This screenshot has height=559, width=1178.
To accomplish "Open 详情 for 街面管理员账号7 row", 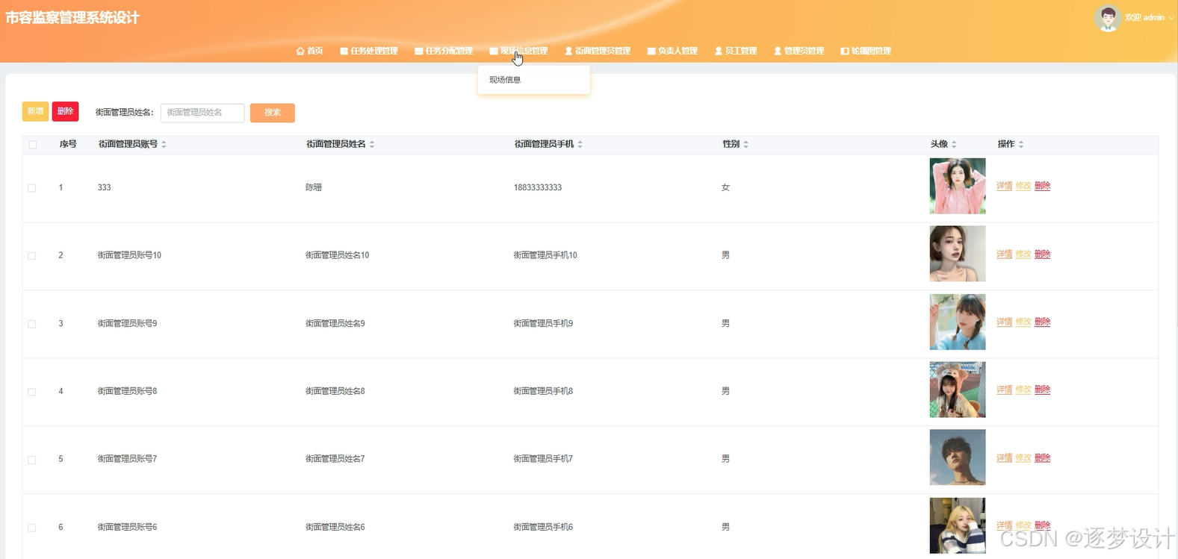I will pos(1005,458).
